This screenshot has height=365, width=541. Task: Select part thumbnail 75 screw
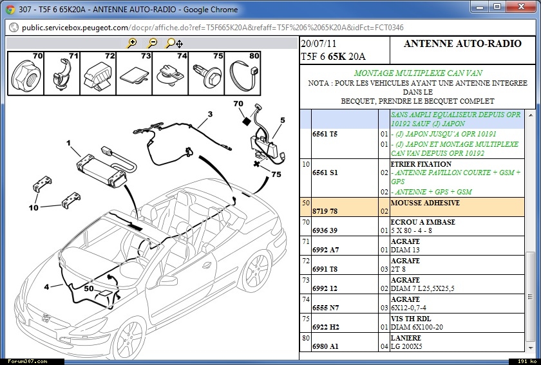207,73
